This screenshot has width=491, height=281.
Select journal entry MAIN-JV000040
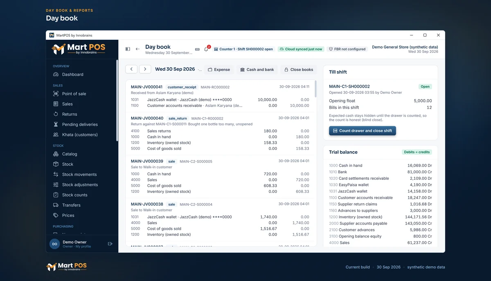click(x=147, y=118)
